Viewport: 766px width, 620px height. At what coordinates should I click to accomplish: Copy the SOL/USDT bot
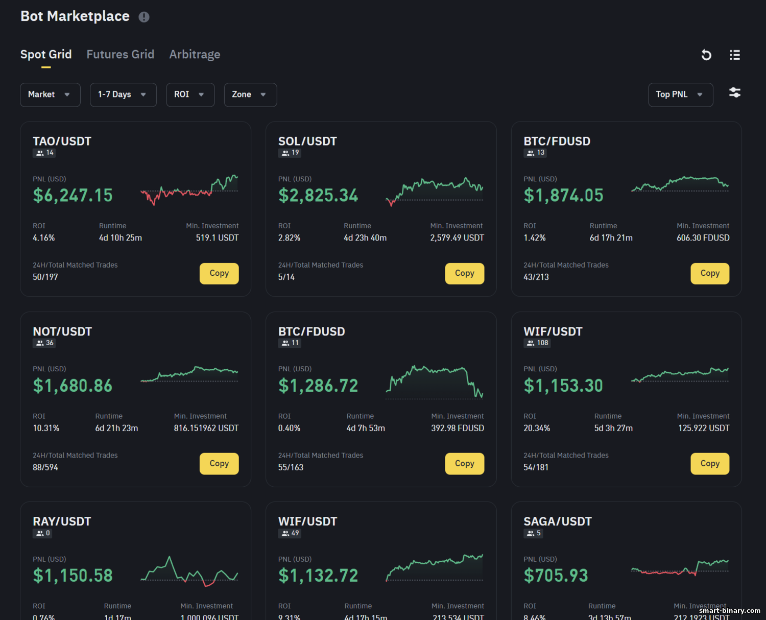point(465,273)
